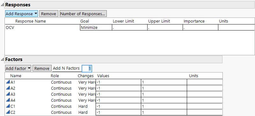Click the Changes column header in Factors

click(x=86, y=76)
